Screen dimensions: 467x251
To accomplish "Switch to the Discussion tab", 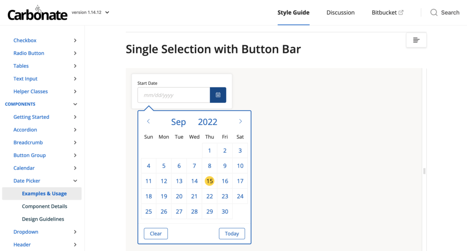I will click(340, 12).
